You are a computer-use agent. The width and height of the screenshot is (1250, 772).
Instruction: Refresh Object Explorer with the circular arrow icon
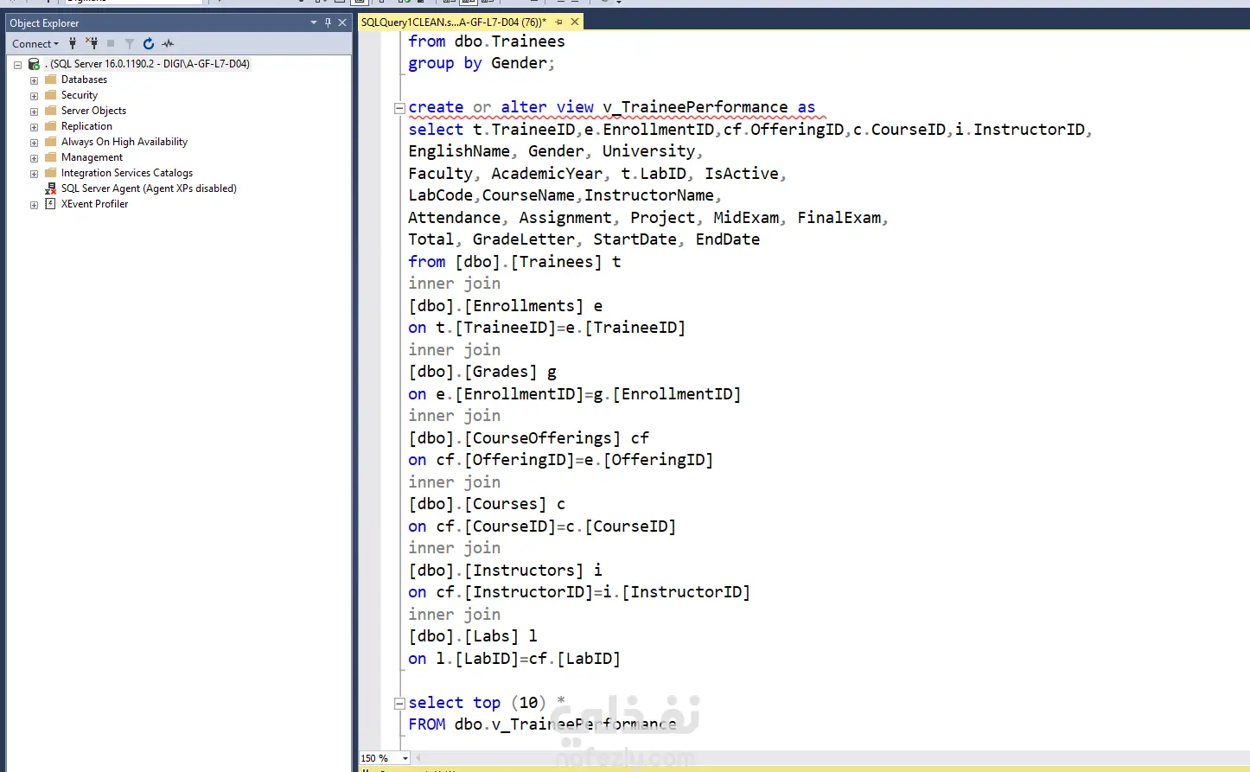(149, 43)
